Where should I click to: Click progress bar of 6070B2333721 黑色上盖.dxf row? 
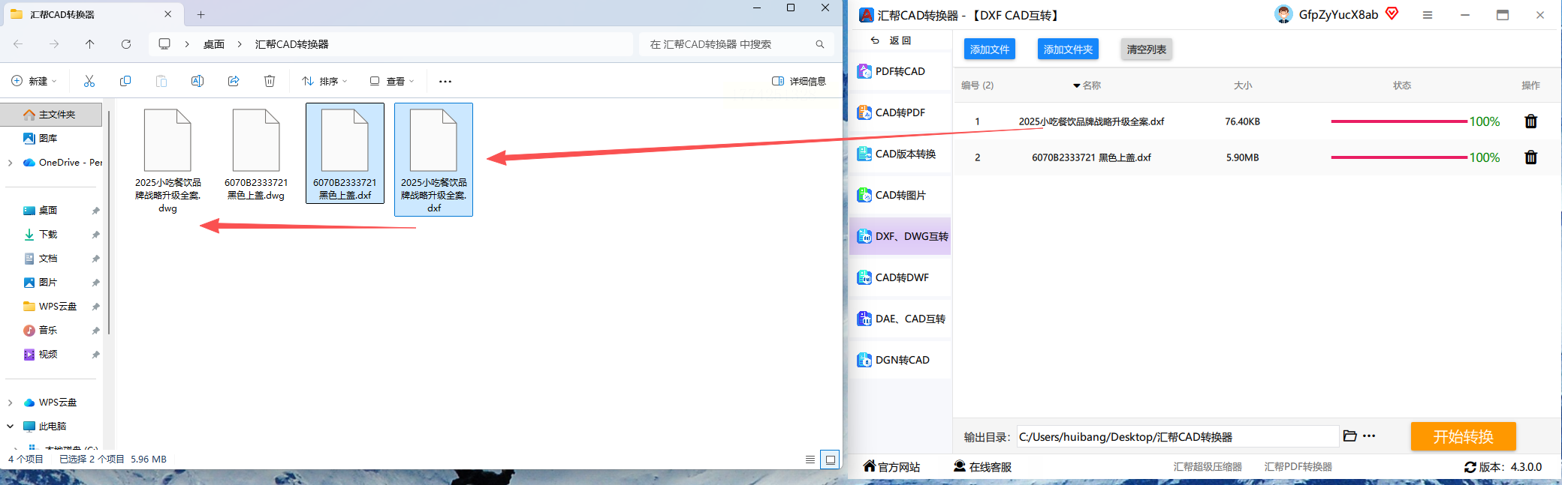1399,157
